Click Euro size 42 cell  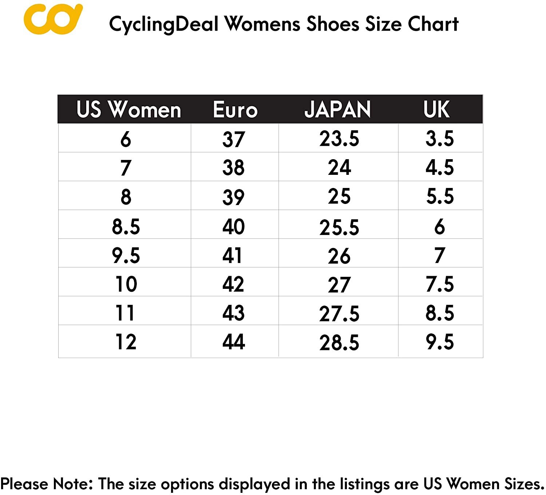233,284
